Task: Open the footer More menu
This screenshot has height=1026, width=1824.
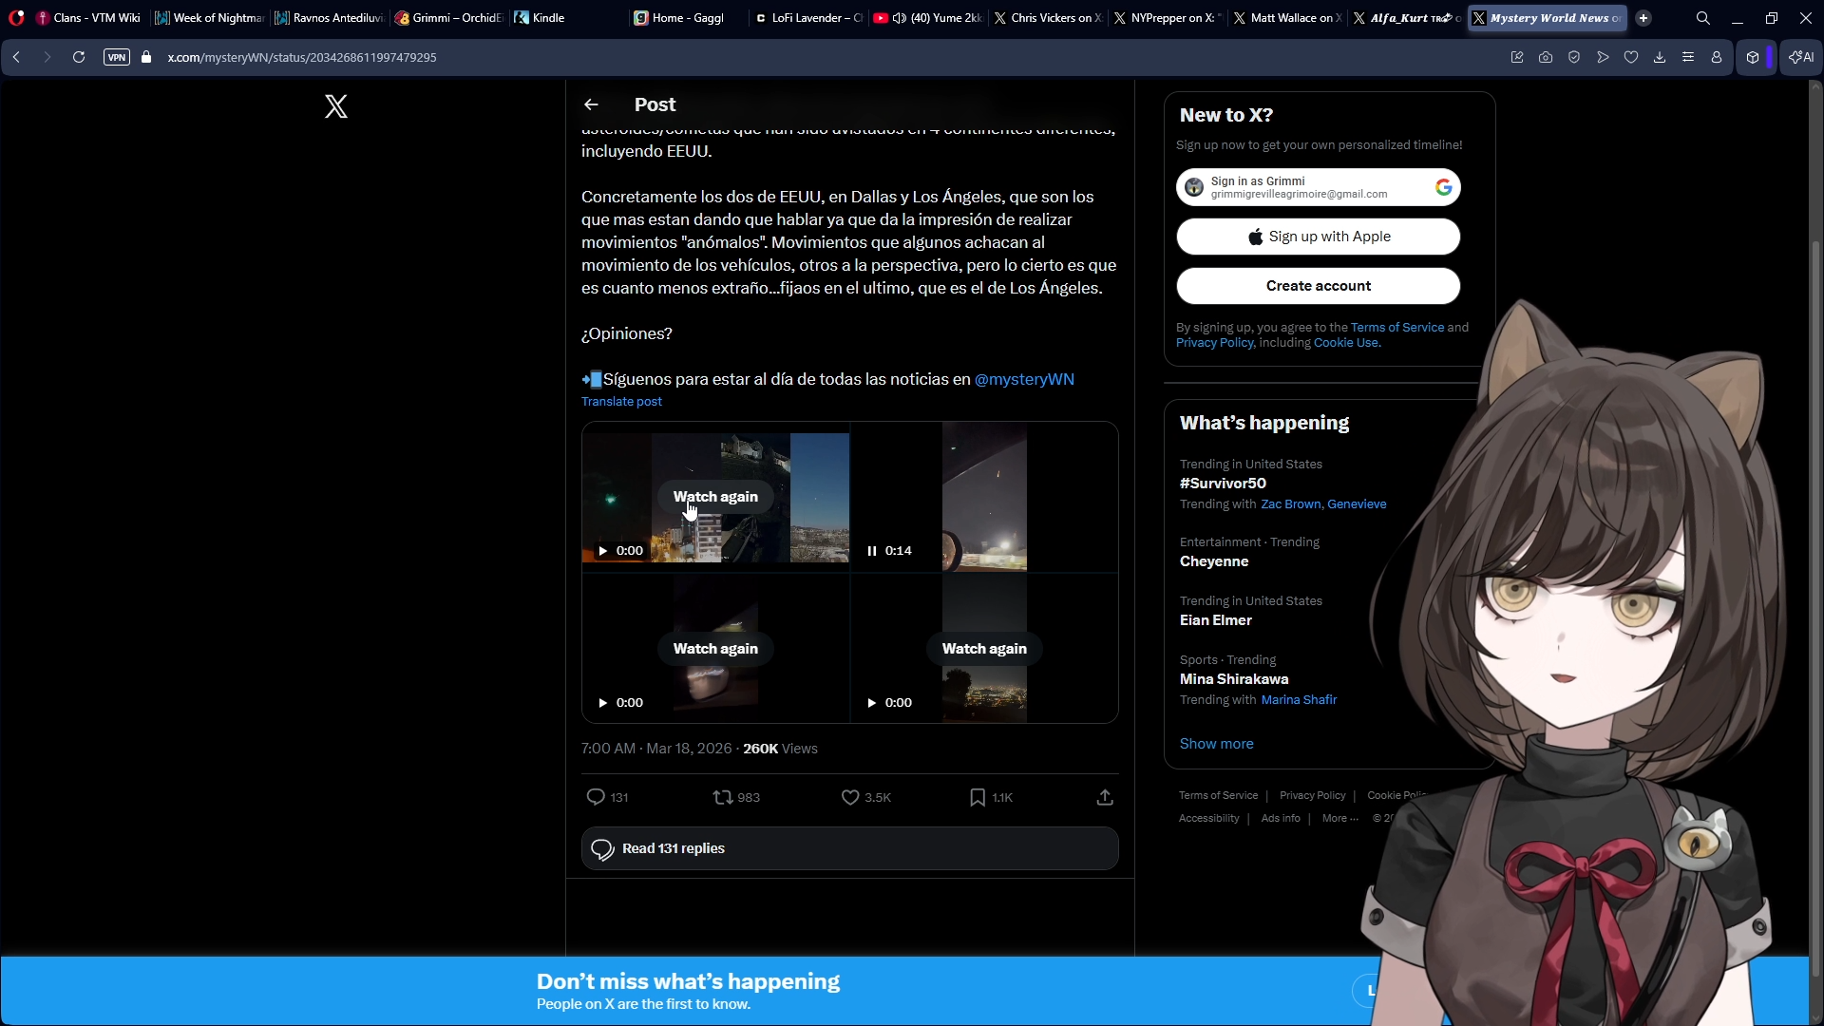Action: point(1339,818)
